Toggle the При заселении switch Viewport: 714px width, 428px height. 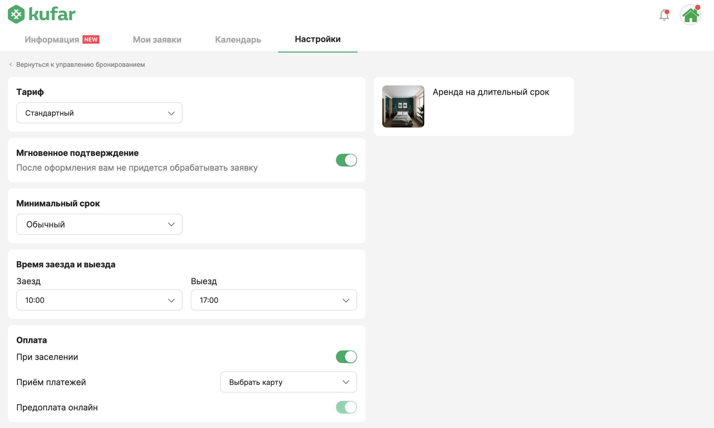(x=346, y=357)
